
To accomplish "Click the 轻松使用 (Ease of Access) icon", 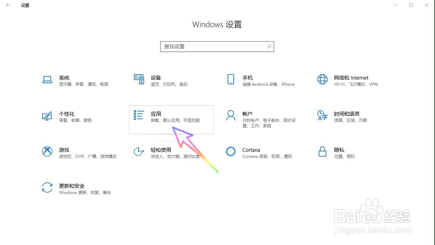I will (139, 151).
